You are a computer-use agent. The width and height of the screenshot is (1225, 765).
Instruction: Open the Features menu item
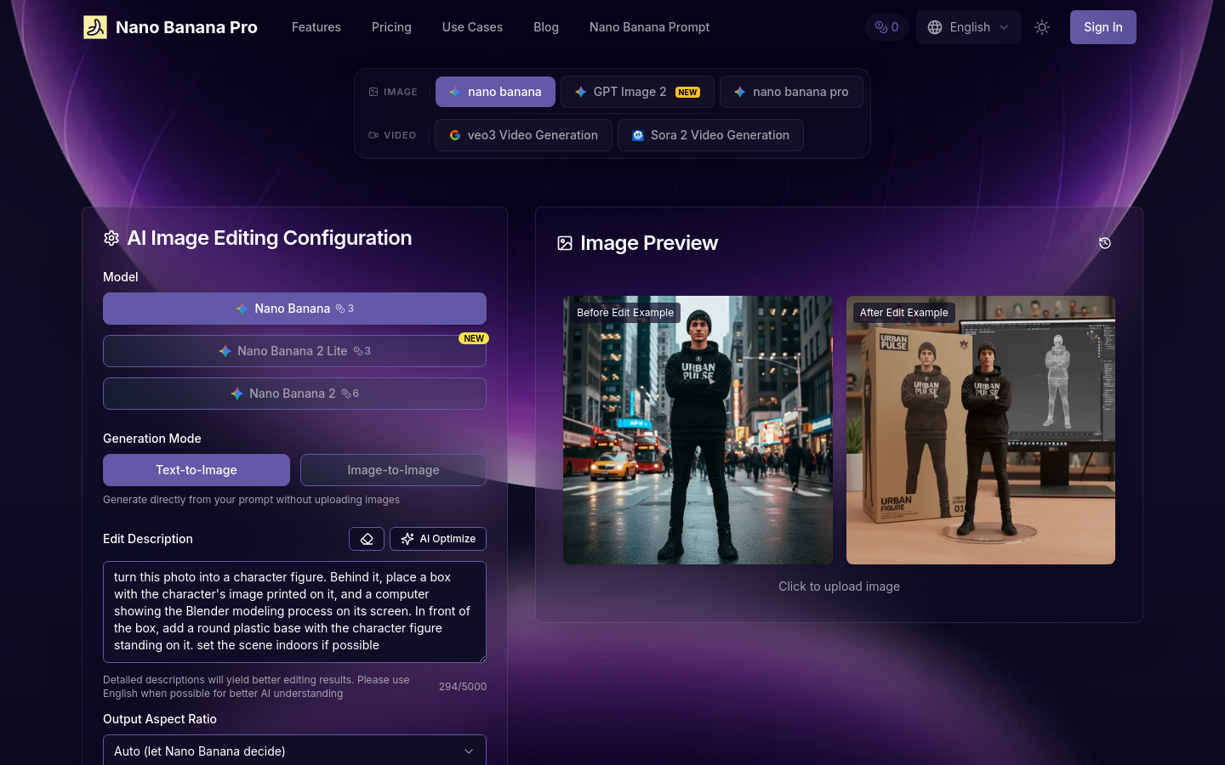[316, 27]
